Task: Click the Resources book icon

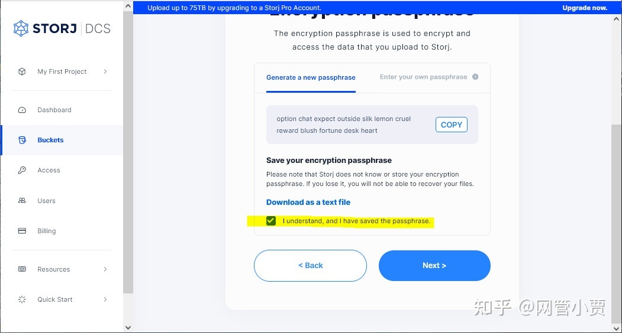Action: pyautogui.click(x=22, y=269)
